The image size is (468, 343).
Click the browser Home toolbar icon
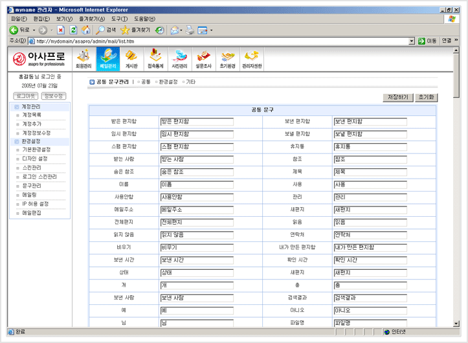tap(86, 30)
